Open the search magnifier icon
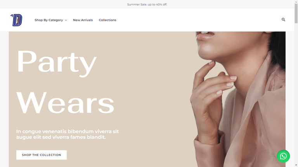 [x=283, y=19]
